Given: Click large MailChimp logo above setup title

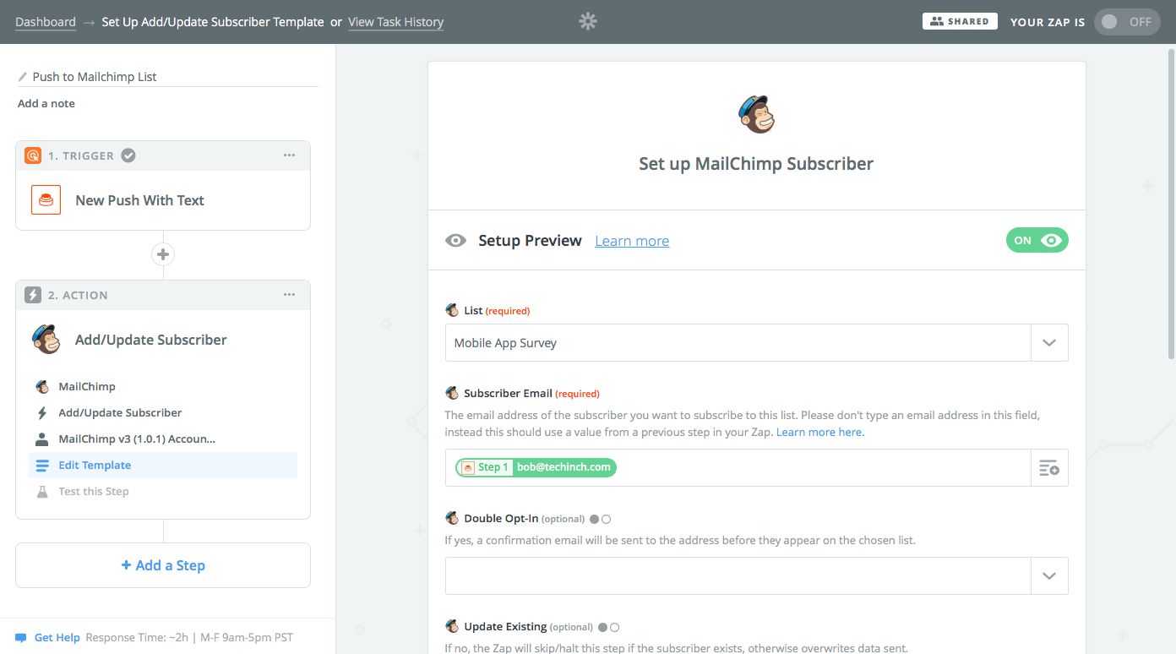Looking at the screenshot, I should pos(756,114).
